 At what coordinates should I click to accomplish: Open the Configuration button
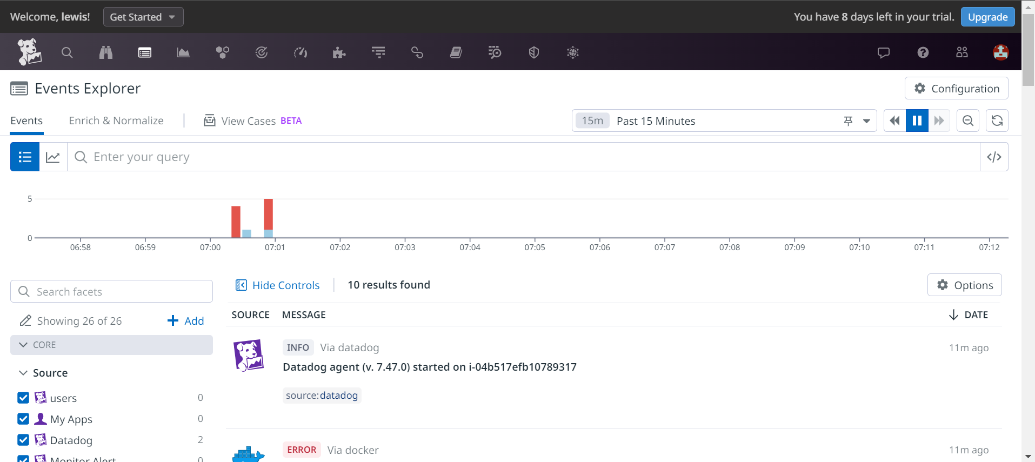957,88
